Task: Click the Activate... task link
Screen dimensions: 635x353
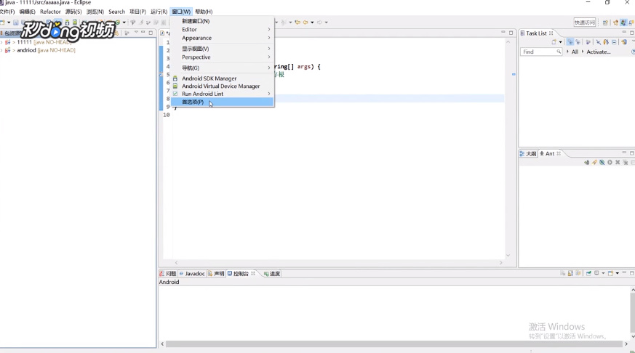Action: point(599,52)
